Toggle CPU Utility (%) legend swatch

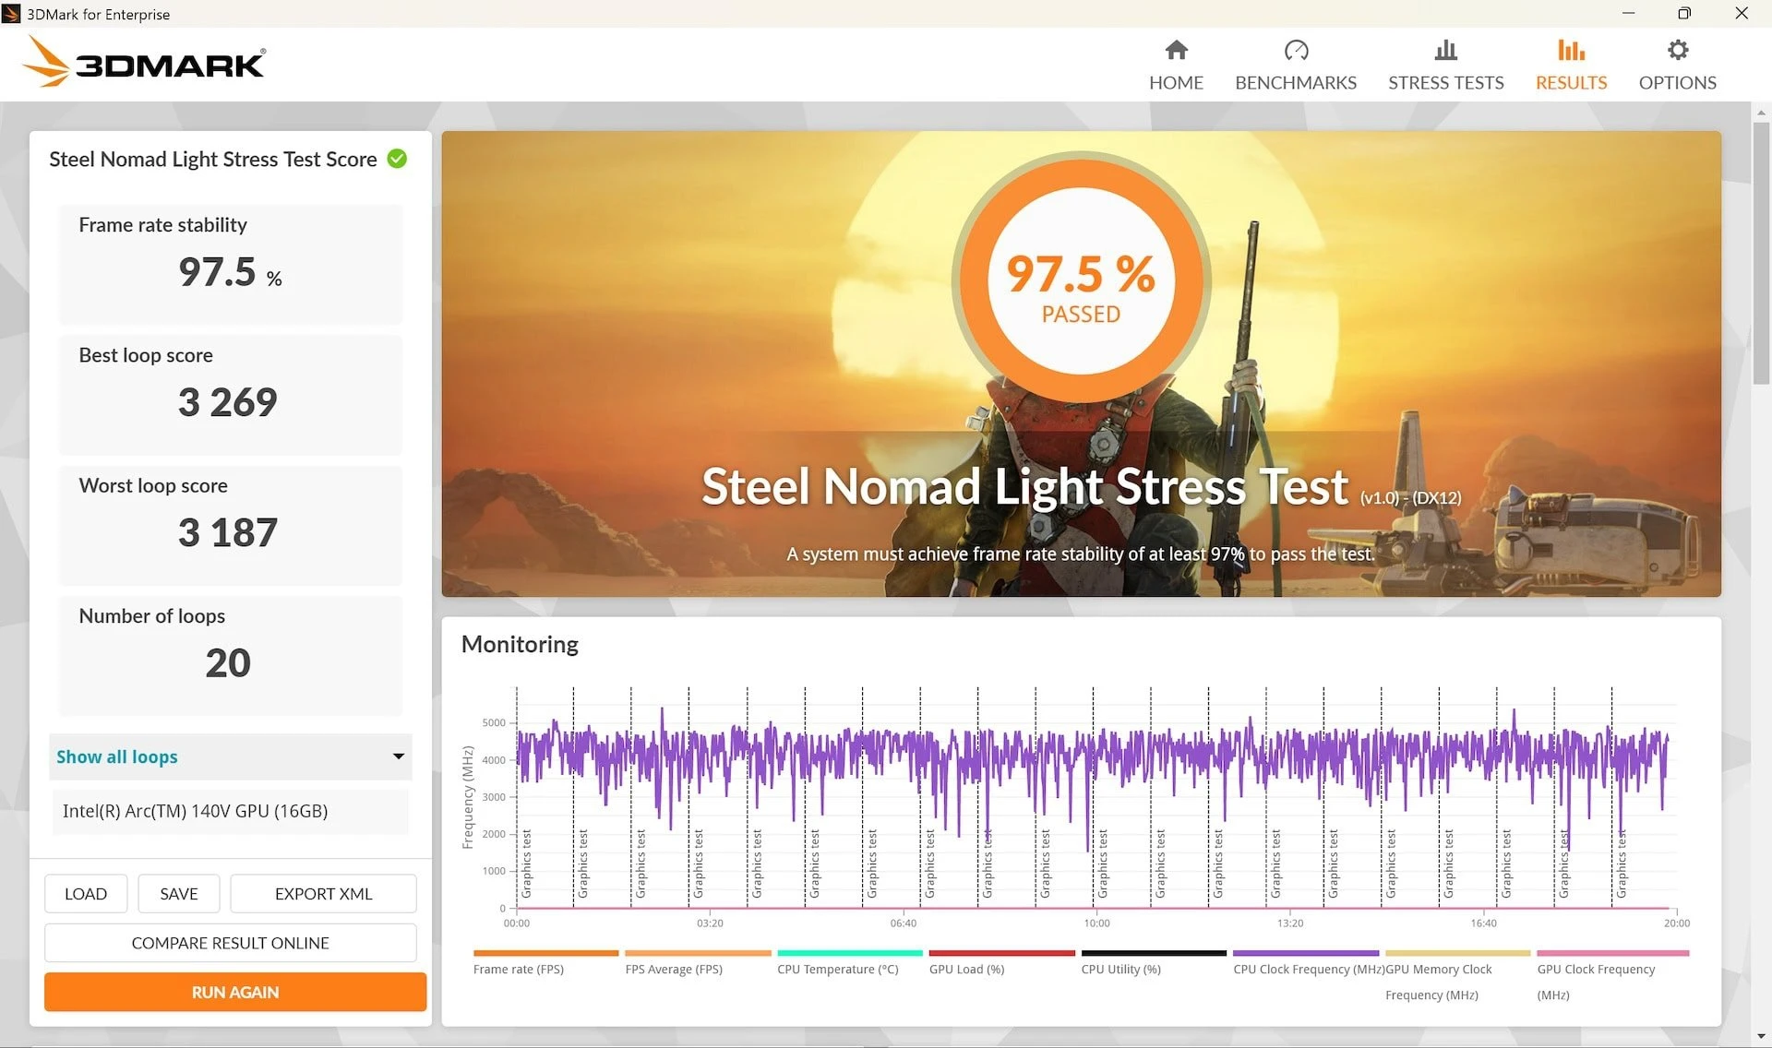pyautogui.click(x=1154, y=953)
